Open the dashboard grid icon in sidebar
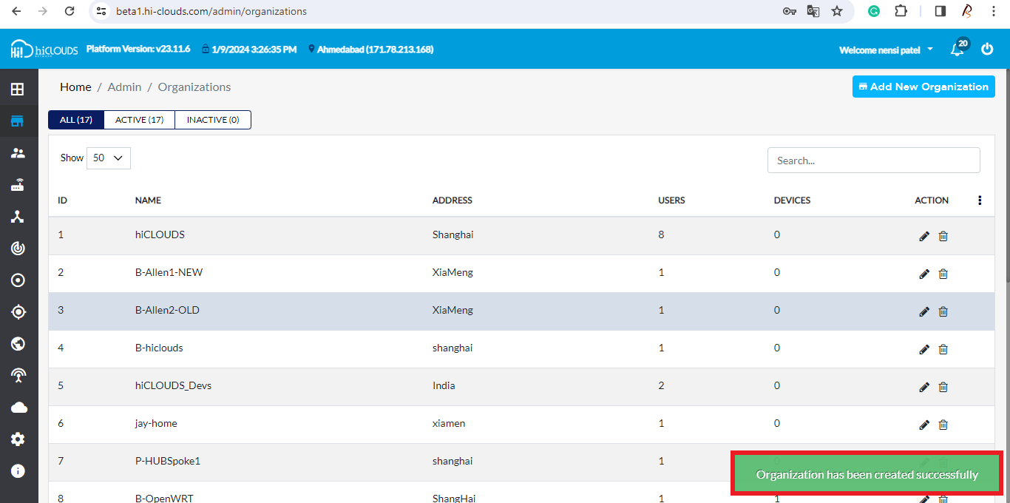The image size is (1010, 503). (x=18, y=90)
